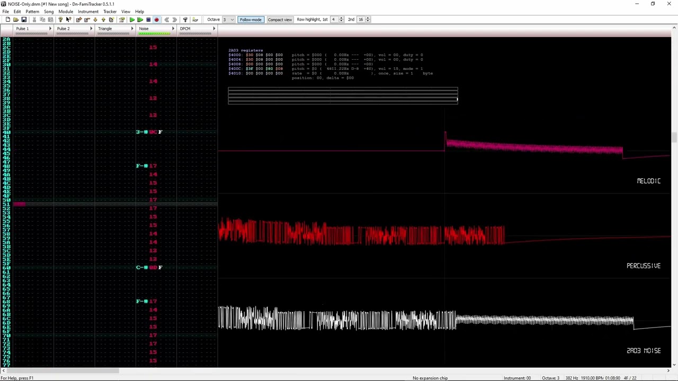Image resolution: width=678 pixels, height=381 pixels.
Task: Open settings with wrench/hammer icon
Action: pyautogui.click(x=185, y=20)
